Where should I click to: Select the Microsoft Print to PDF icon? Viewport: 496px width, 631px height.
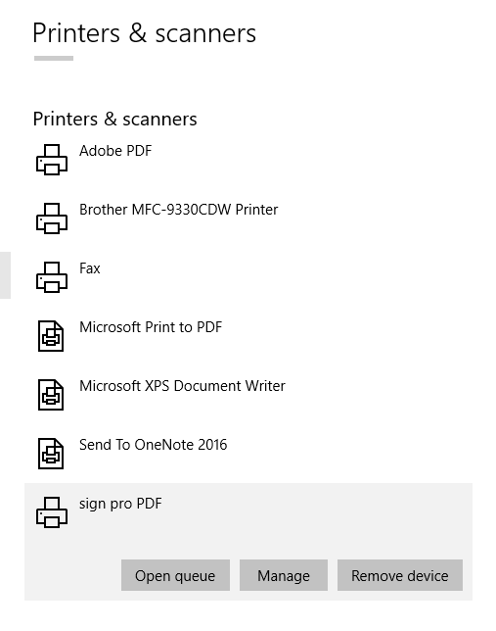(51, 336)
